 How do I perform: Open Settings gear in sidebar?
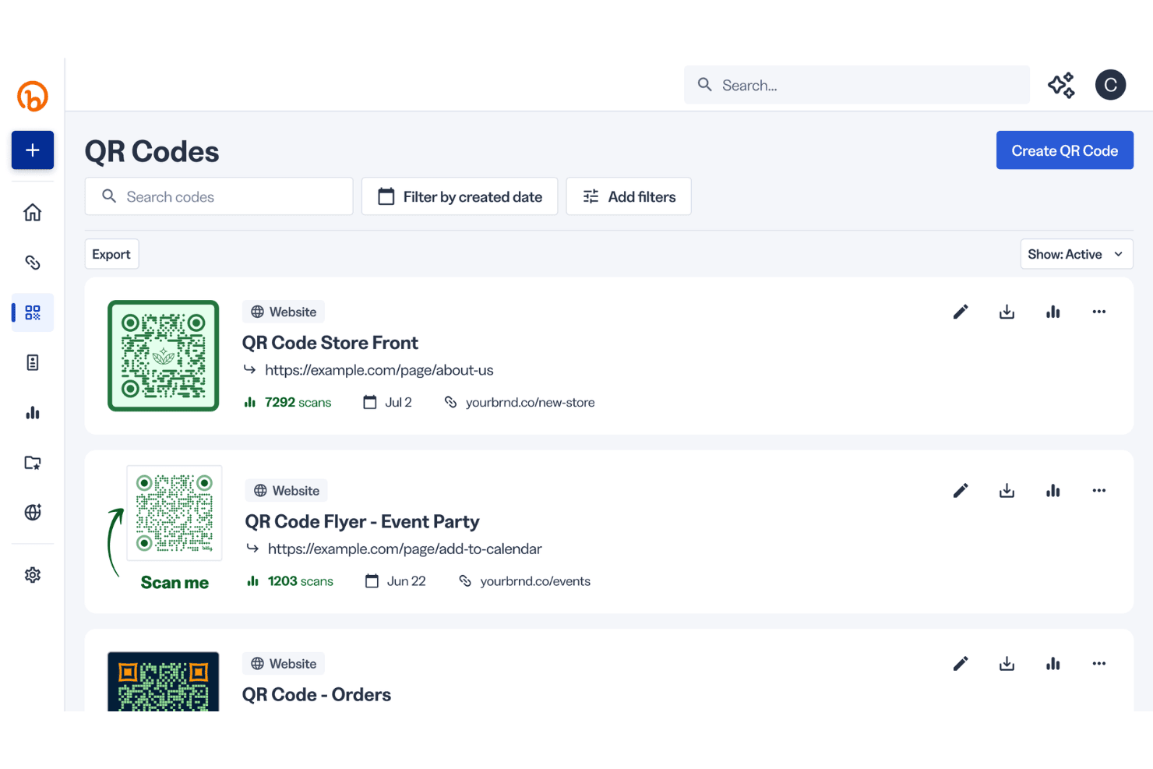(x=33, y=575)
